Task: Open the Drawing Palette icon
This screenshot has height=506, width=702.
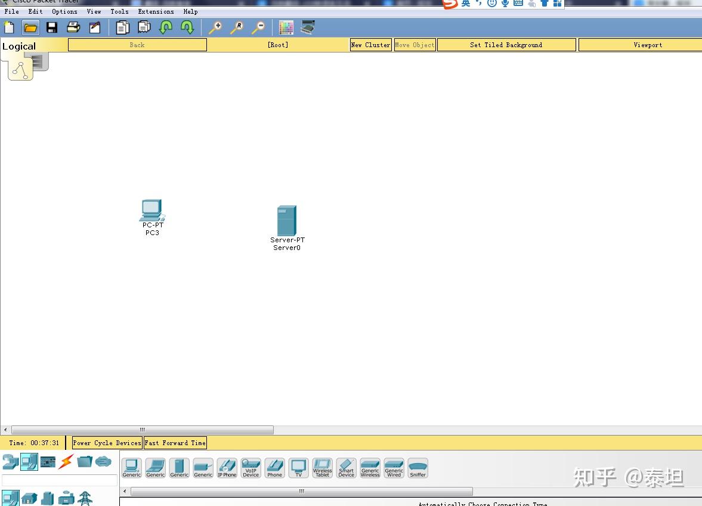Action: 286,28
